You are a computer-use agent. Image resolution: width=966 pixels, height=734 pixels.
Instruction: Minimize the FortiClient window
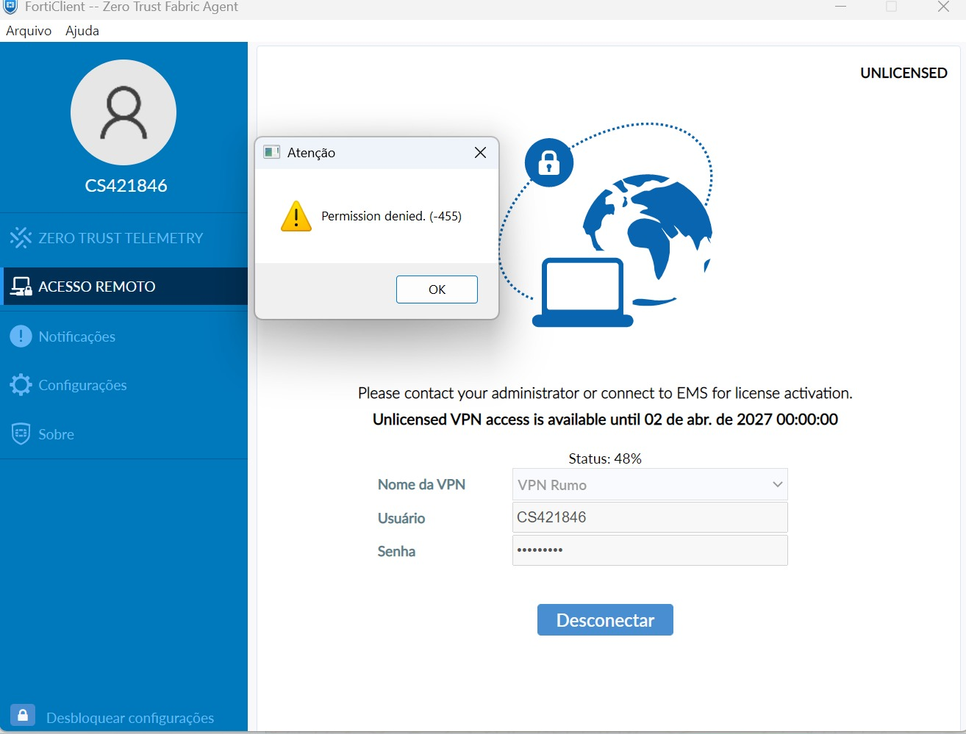pyautogui.click(x=841, y=7)
